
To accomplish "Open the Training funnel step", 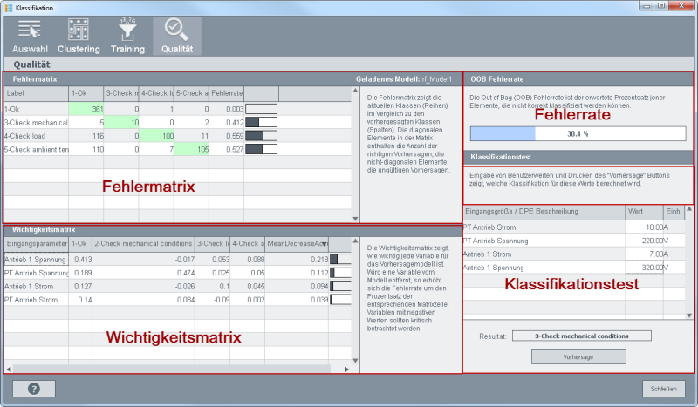I will click(127, 36).
